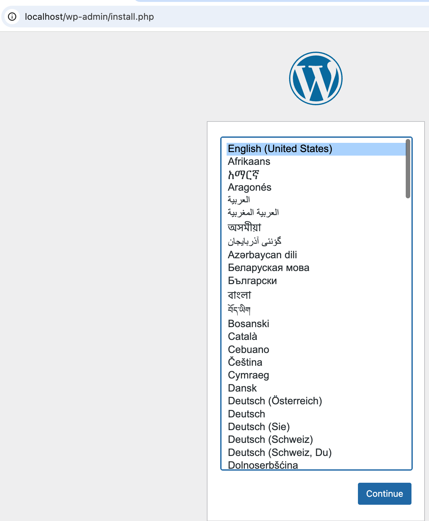Choose Deutsch (Österreich) language
The width and height of the screenshot is (429, 521).
pos(275,401)
